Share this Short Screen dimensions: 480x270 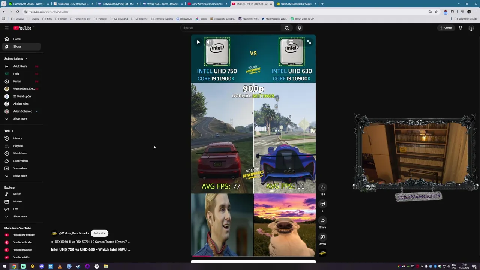point(322,220)
